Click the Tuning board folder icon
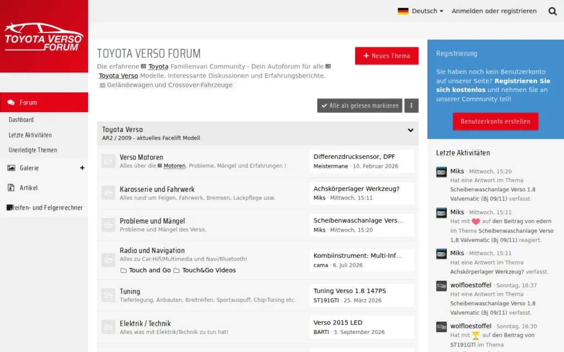The image size is (564, 352). pyautogui.click(x=109, y=295)
